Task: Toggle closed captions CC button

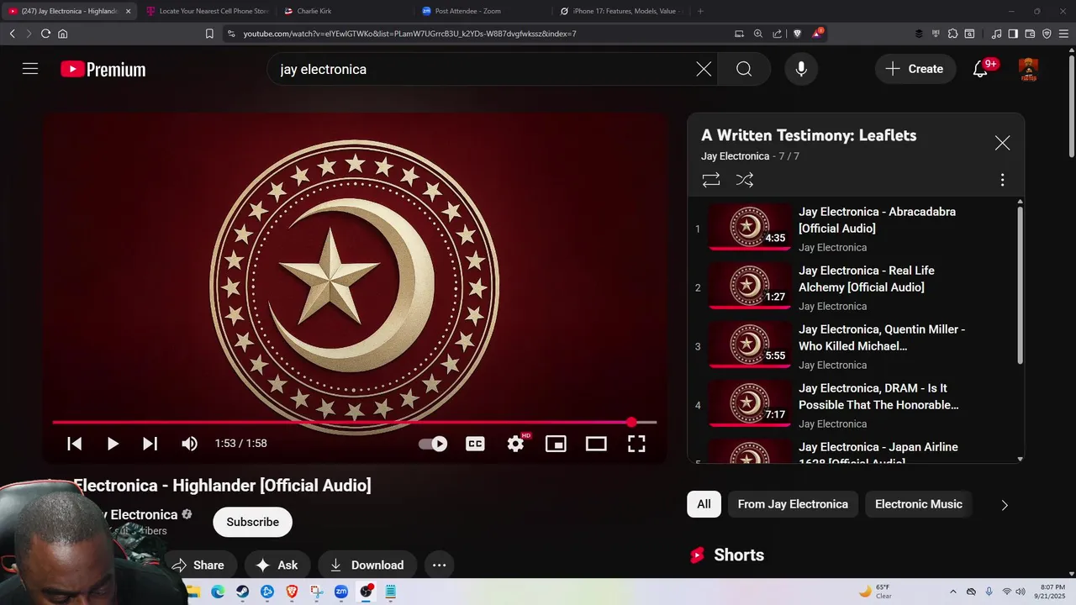Action: click(475, 444)
